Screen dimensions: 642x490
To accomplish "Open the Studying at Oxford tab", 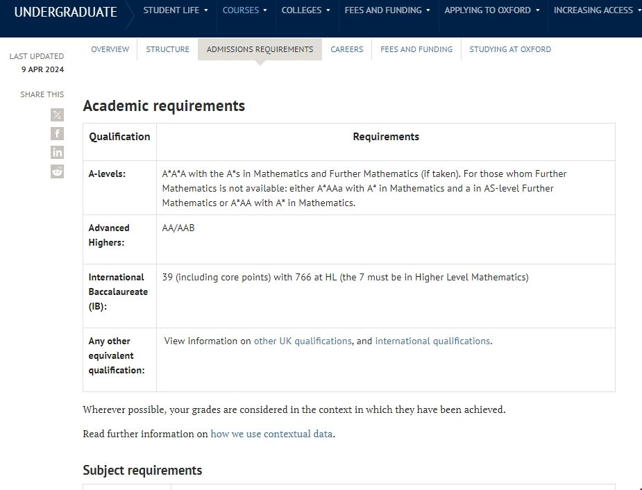I will pyautogui.click(x=510, y=49).
